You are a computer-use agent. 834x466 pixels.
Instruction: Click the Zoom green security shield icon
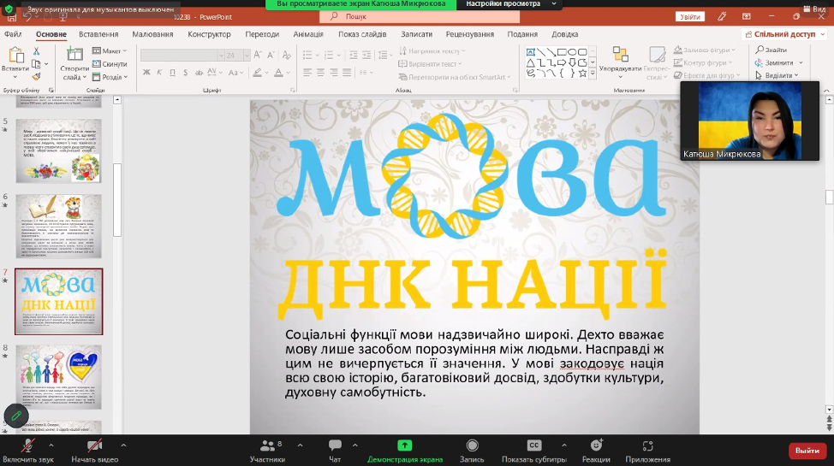(x=10, y=8)
